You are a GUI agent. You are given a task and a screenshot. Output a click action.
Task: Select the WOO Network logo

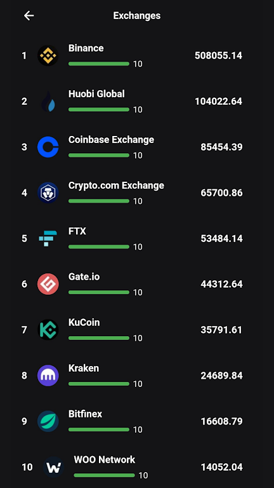53,467
